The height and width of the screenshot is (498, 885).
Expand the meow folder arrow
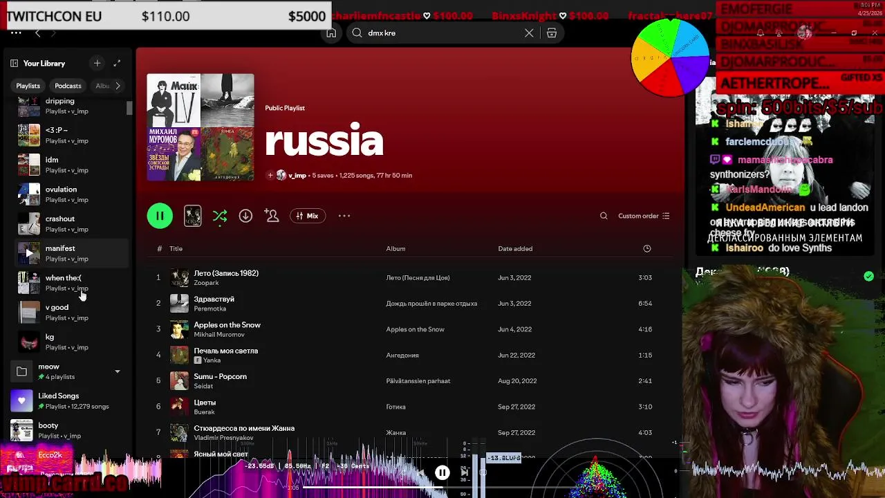tap(117, 371)
